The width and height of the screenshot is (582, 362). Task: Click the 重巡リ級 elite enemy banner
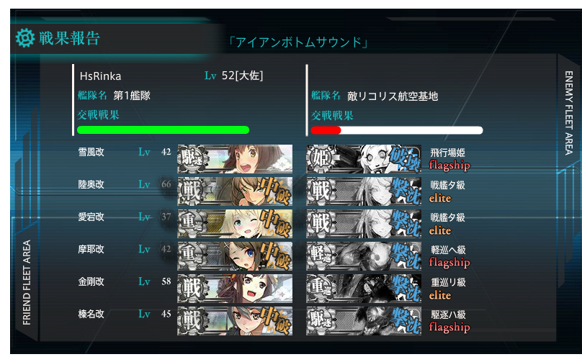(x=364, y=289)
